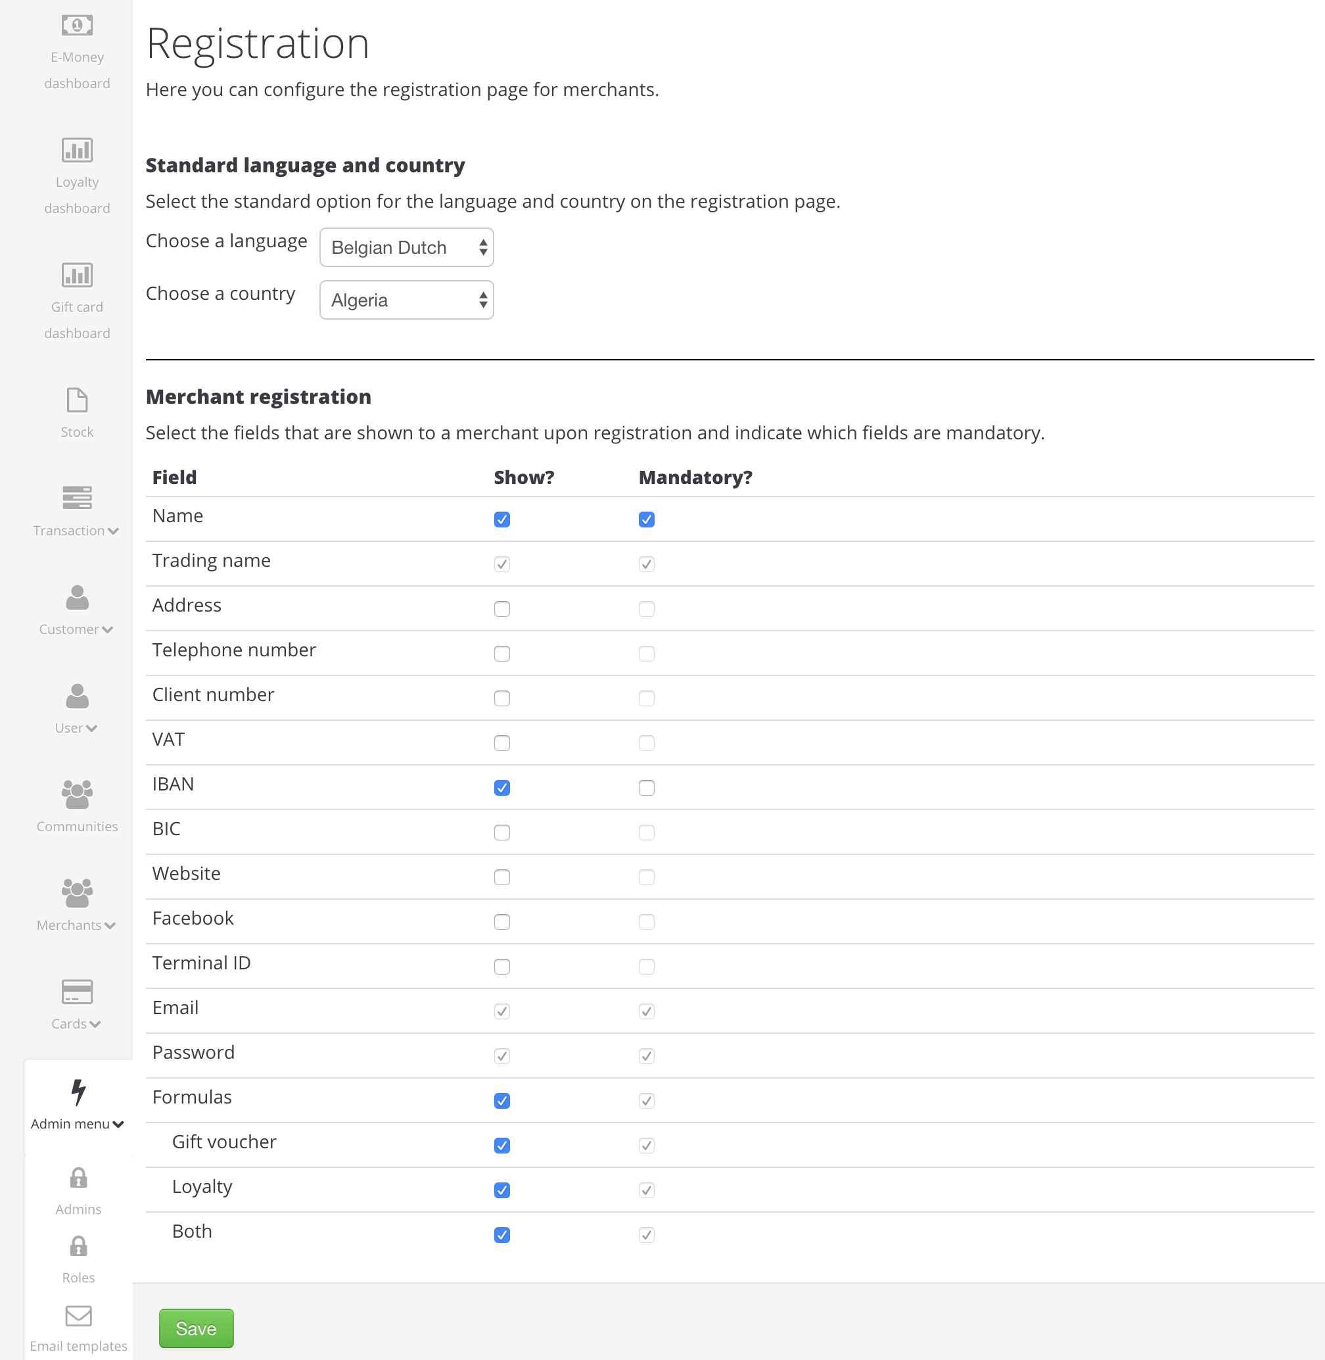Check Show for Client number
The height and width of the screenshot is (1360, 1325).
[501, 698]
